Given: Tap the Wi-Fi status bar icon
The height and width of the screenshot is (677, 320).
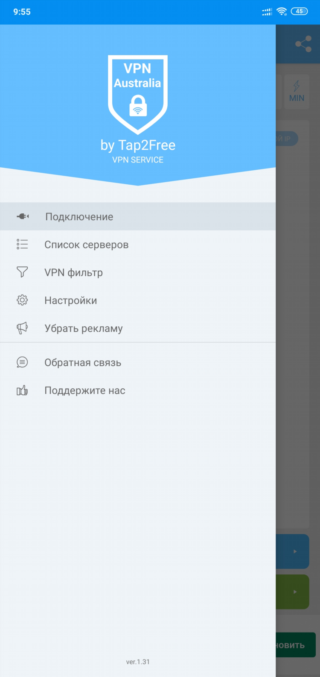Looking at the screenshot, I should pyautogui.click(x=282, y=12).
